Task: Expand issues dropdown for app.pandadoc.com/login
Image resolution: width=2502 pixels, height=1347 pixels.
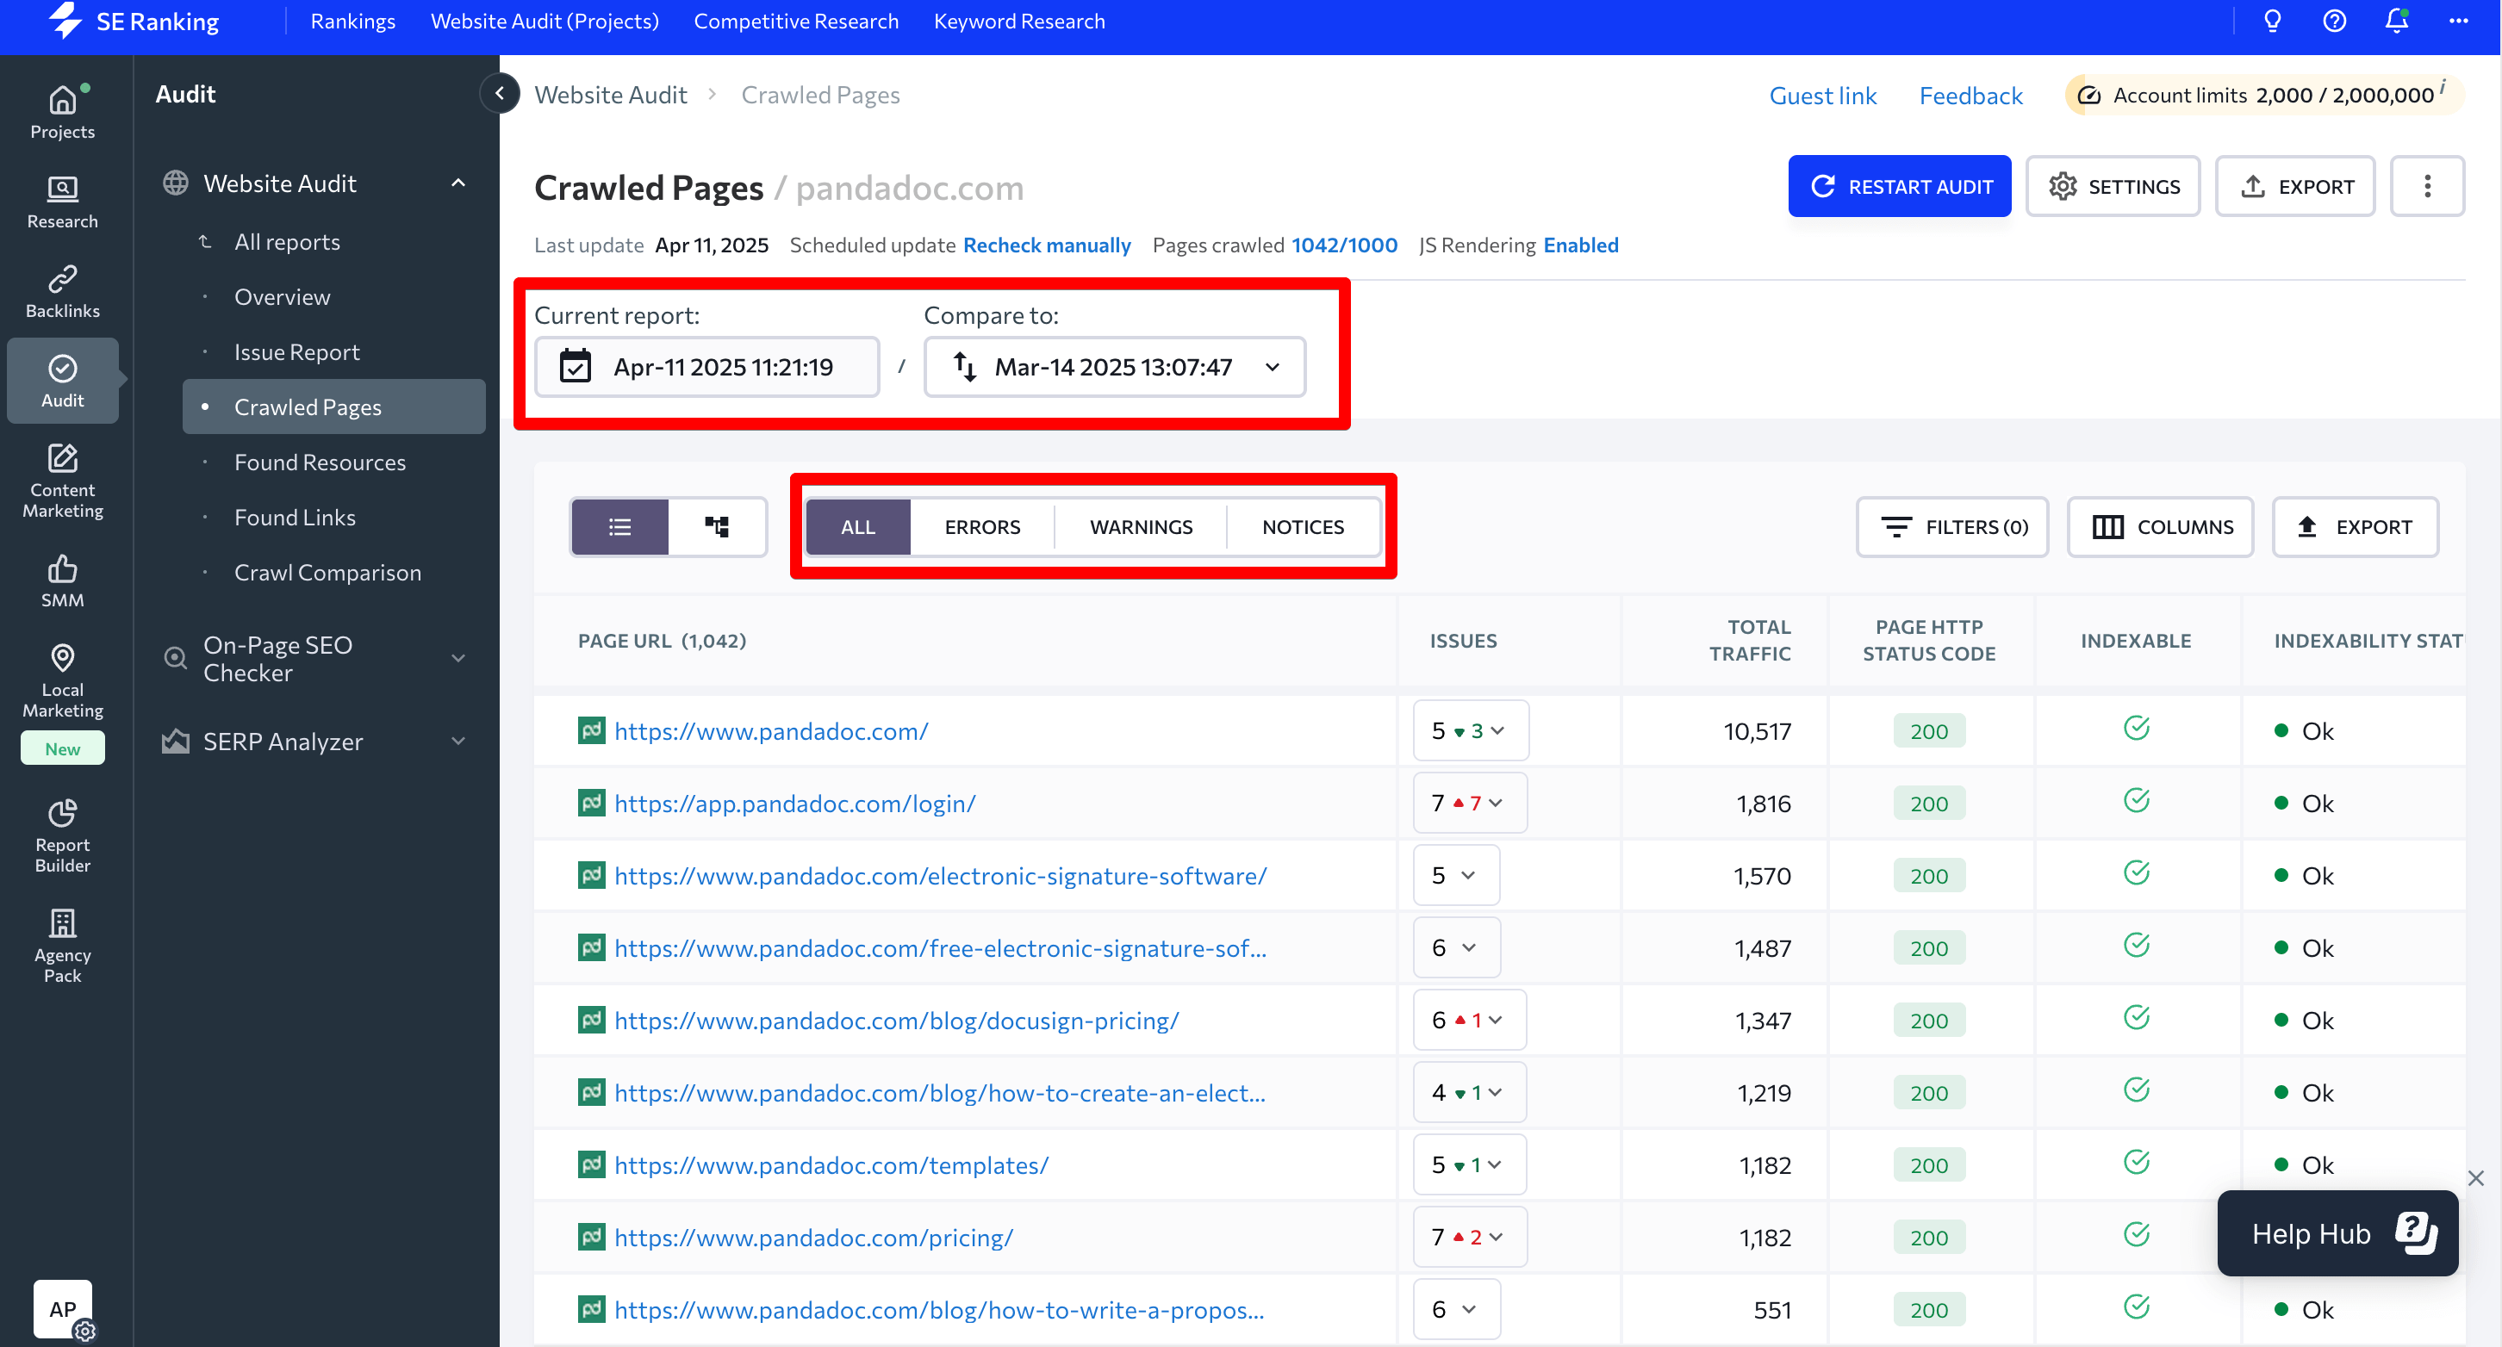Action: point(1470,802)
